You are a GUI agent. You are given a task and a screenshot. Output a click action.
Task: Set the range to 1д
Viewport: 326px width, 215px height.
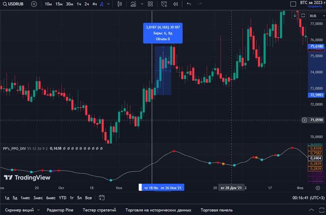pyautogui.click(x=7, y=198)
